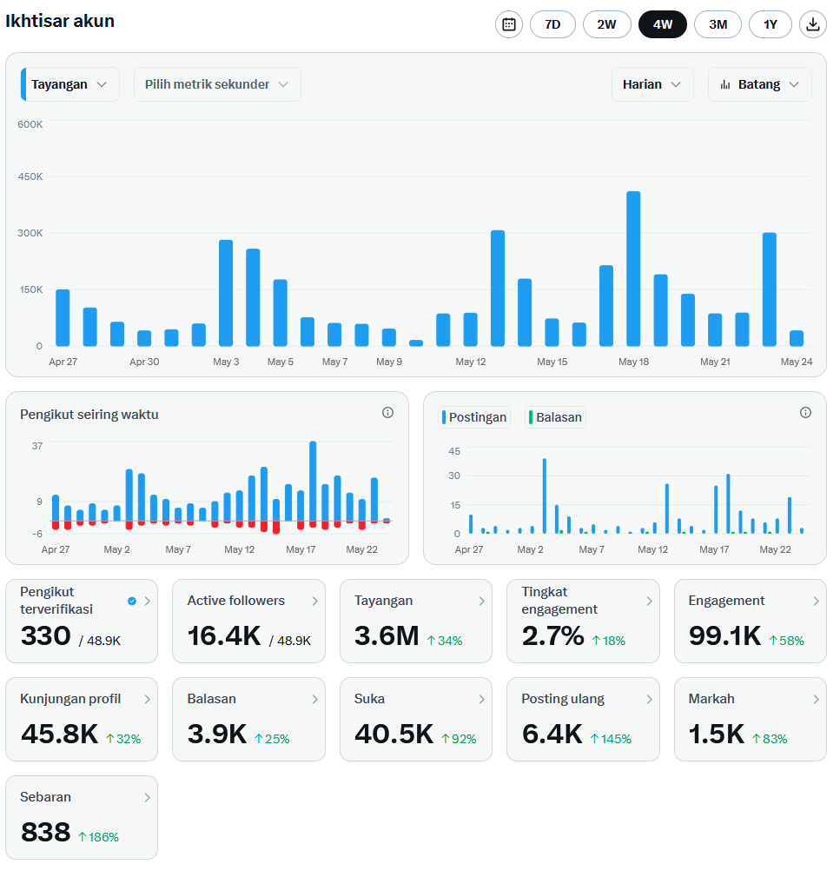
Task: Select the 4W time range
Action: click(x=662, y=24)
